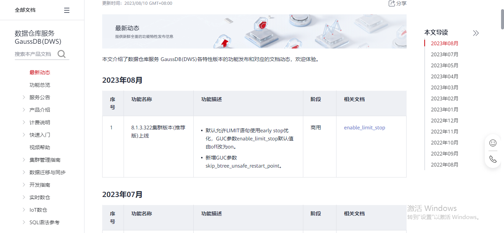Screen dimensions: 504x233
Task: Click the 数据仓库服务 GaussDB(DWS) product title
Action: [x=38, y=37]
